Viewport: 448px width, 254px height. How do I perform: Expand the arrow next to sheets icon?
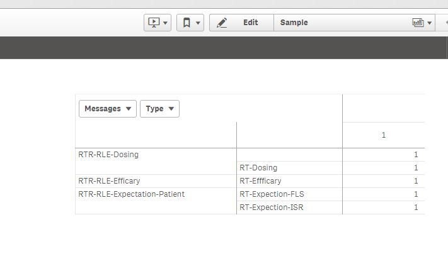pyautogui.click(x=430, y=23)
